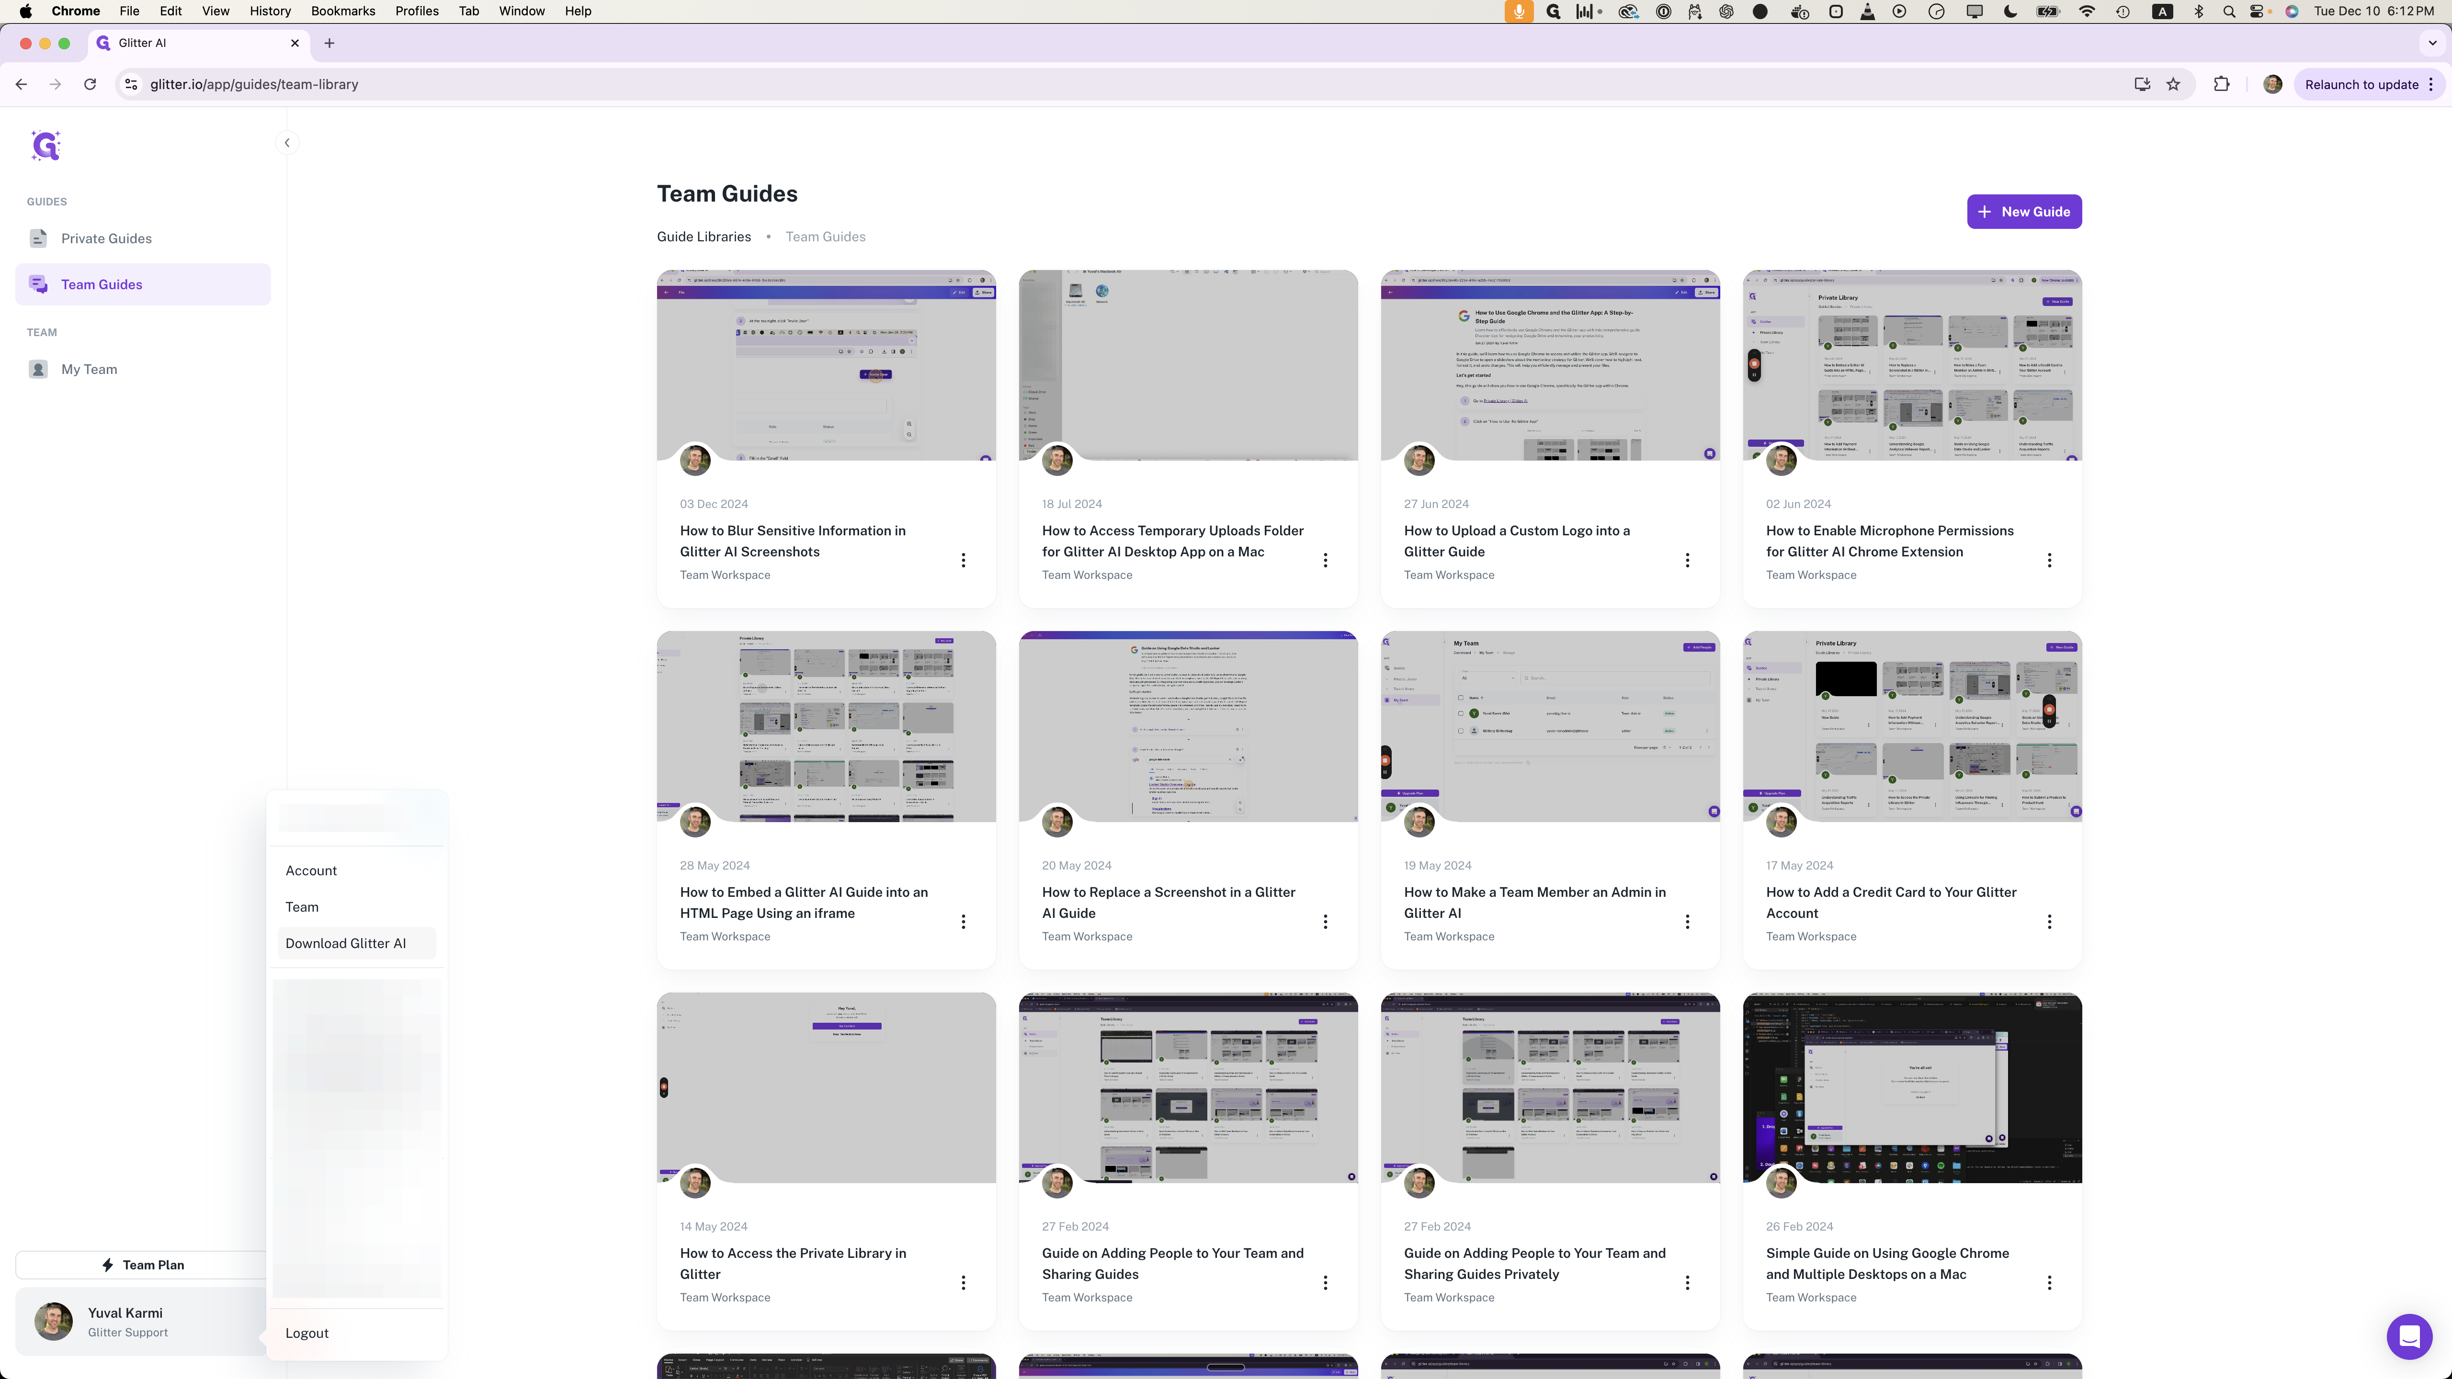Open the History menu
The height and width of the screenshot is (1379, 2452).
270,11
